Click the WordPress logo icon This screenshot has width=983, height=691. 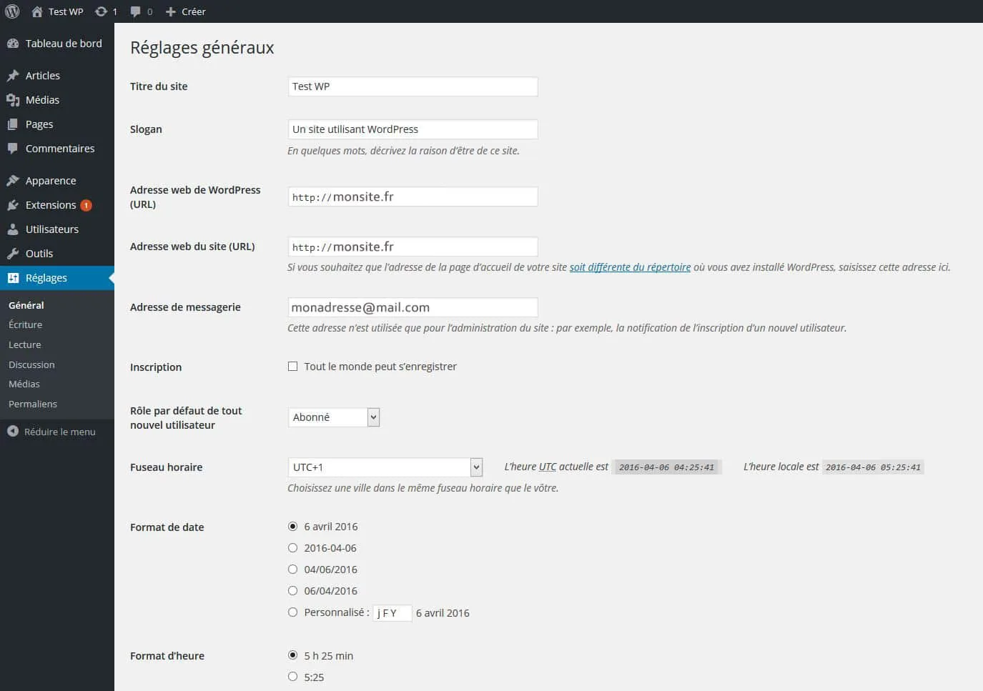tap(12, 11)
